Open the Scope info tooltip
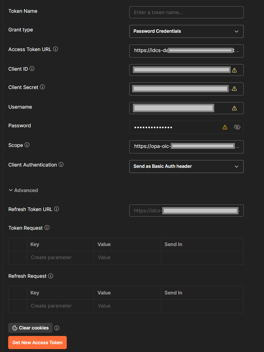This screenshot has width=264, height=352. point(26,145)
